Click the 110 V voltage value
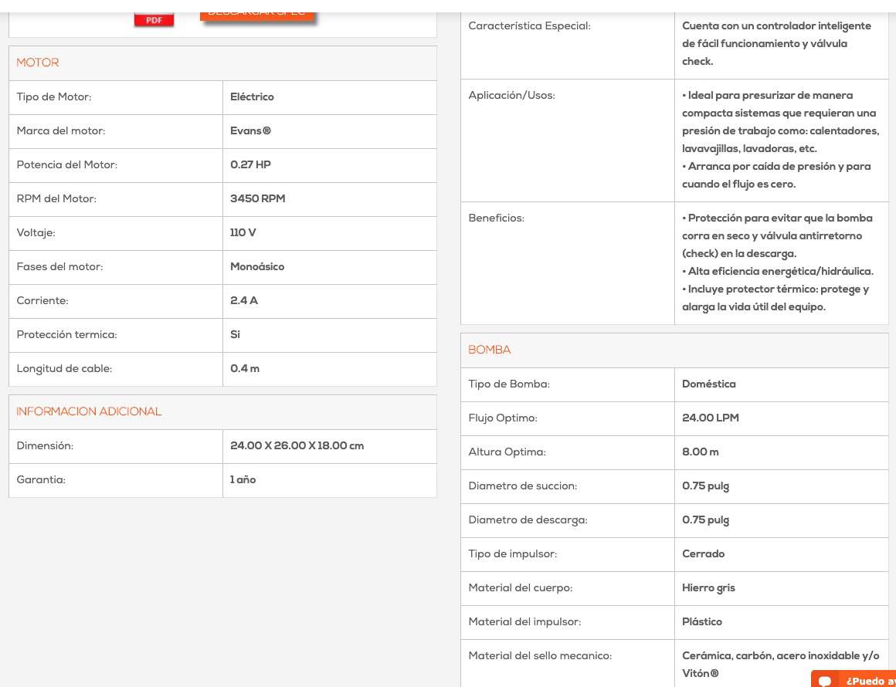 click(x=243, y=233)
